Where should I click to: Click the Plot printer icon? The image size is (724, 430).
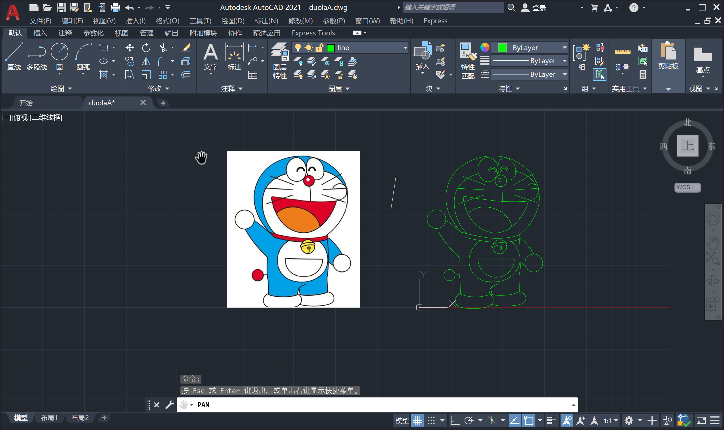tap(115, 8)
